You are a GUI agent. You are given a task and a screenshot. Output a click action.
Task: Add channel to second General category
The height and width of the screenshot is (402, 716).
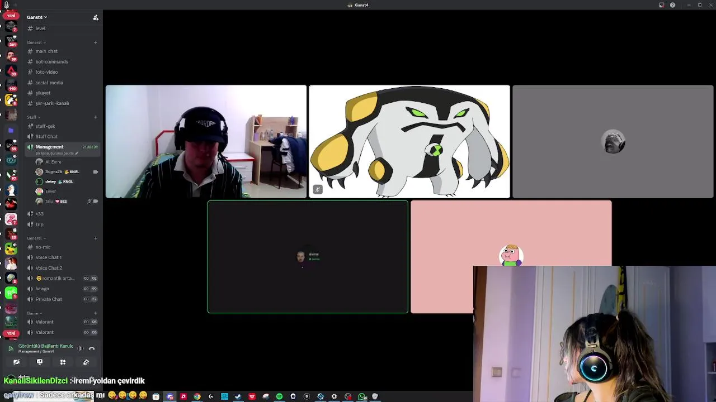96,238
